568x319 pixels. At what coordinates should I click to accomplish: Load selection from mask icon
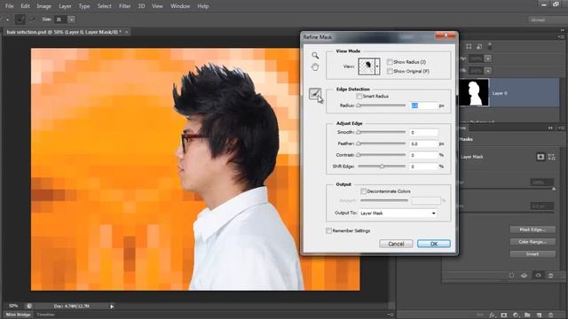click(511, 276)
